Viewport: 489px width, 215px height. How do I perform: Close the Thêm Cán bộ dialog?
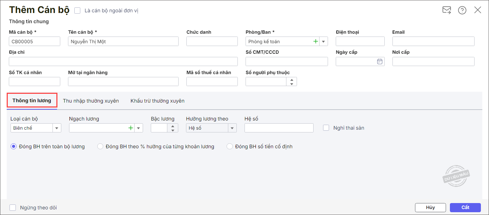(478, 10)
